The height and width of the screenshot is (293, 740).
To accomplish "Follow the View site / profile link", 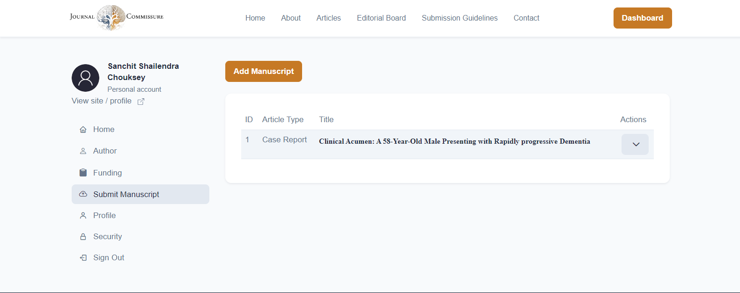I will click(102, 101).
